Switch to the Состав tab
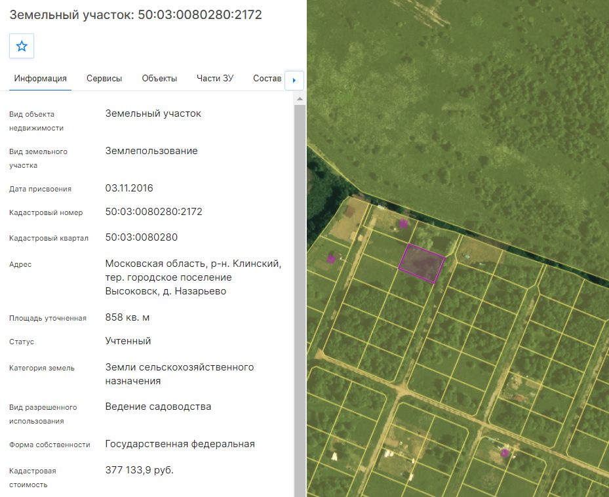This screenshot has width=609, height=497. pos(267,79)
